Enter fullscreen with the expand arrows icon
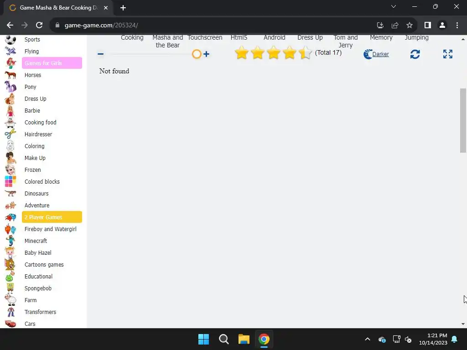The width and height of the screenshot is (467, 350). coord(448,54)
